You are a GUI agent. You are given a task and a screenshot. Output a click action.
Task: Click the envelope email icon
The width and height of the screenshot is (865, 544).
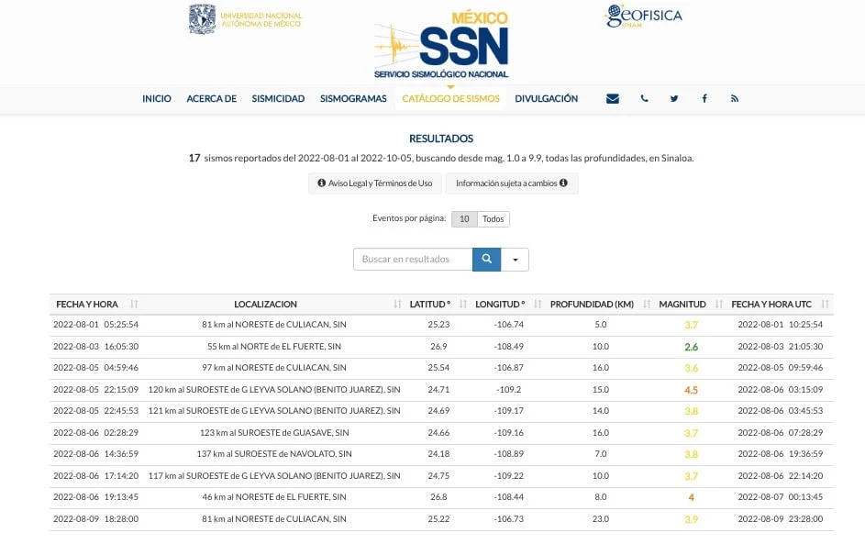pyautogui.click(x=613, y=99)
